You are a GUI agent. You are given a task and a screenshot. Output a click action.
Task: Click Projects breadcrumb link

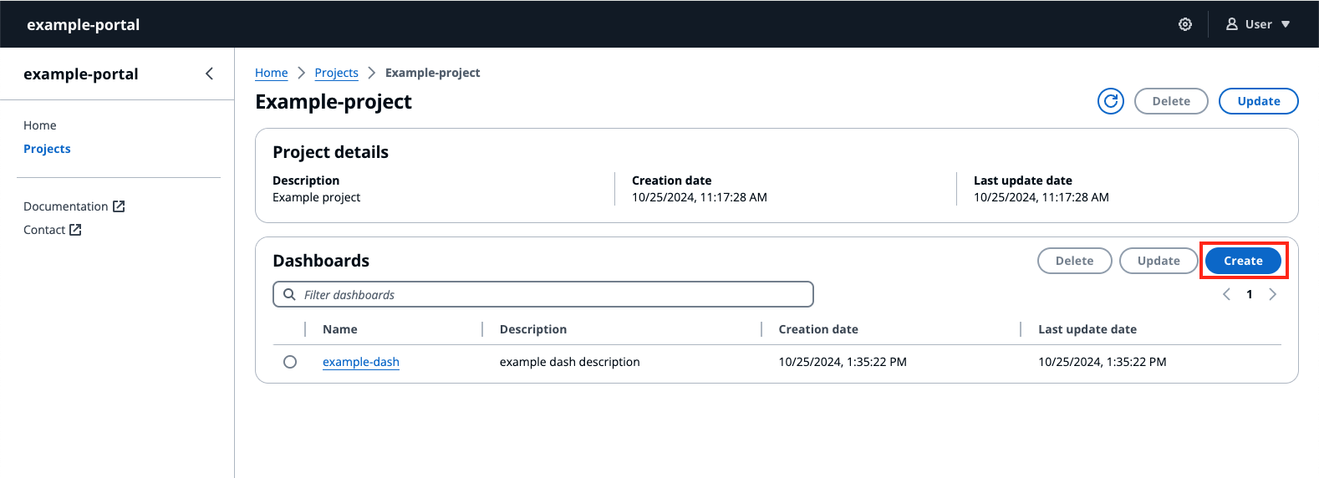click(336, 73)
